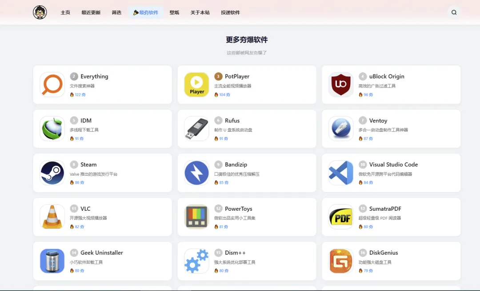Click the flame icon under Everything

click(72, 95)
